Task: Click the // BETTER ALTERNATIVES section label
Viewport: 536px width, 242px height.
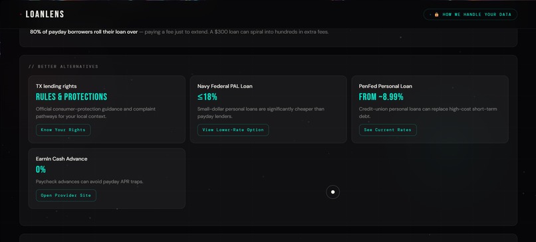Action: click(x=63, y=66)
